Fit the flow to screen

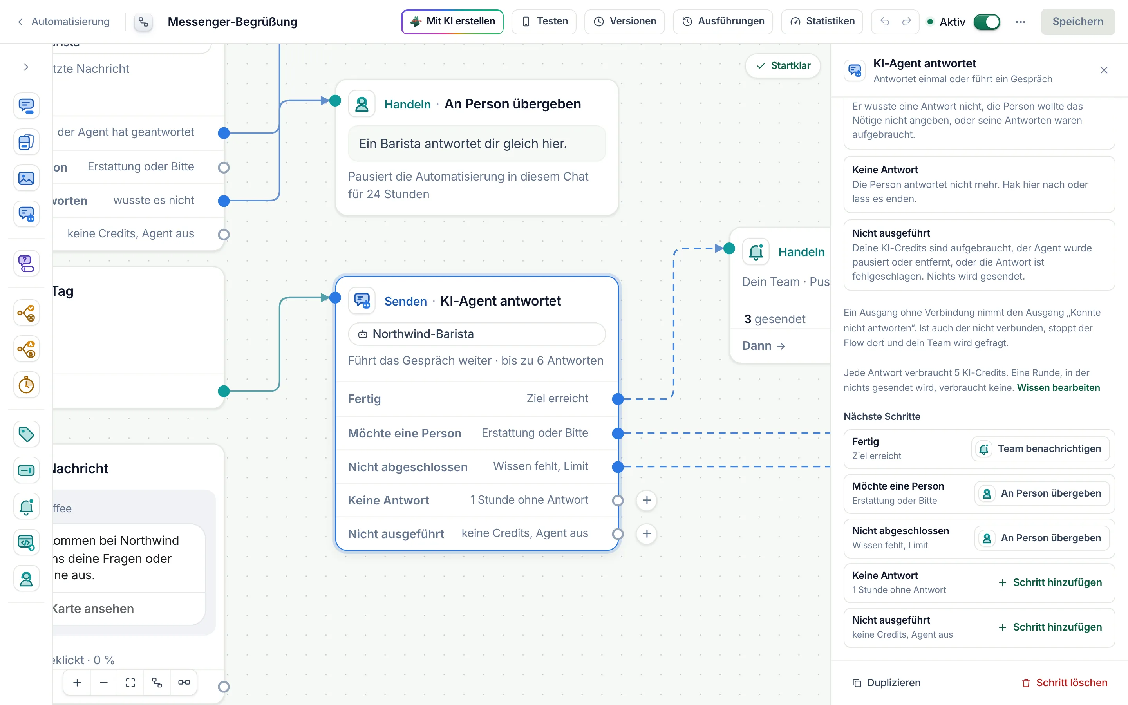tap(130, 683)
